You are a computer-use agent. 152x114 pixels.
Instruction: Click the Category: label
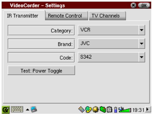(x=62, y=31)
